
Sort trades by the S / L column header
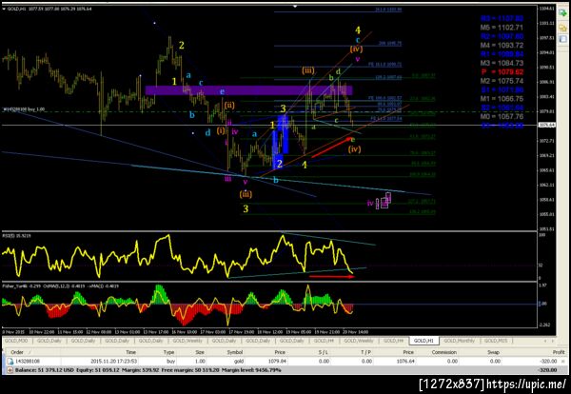click(323, 352)
